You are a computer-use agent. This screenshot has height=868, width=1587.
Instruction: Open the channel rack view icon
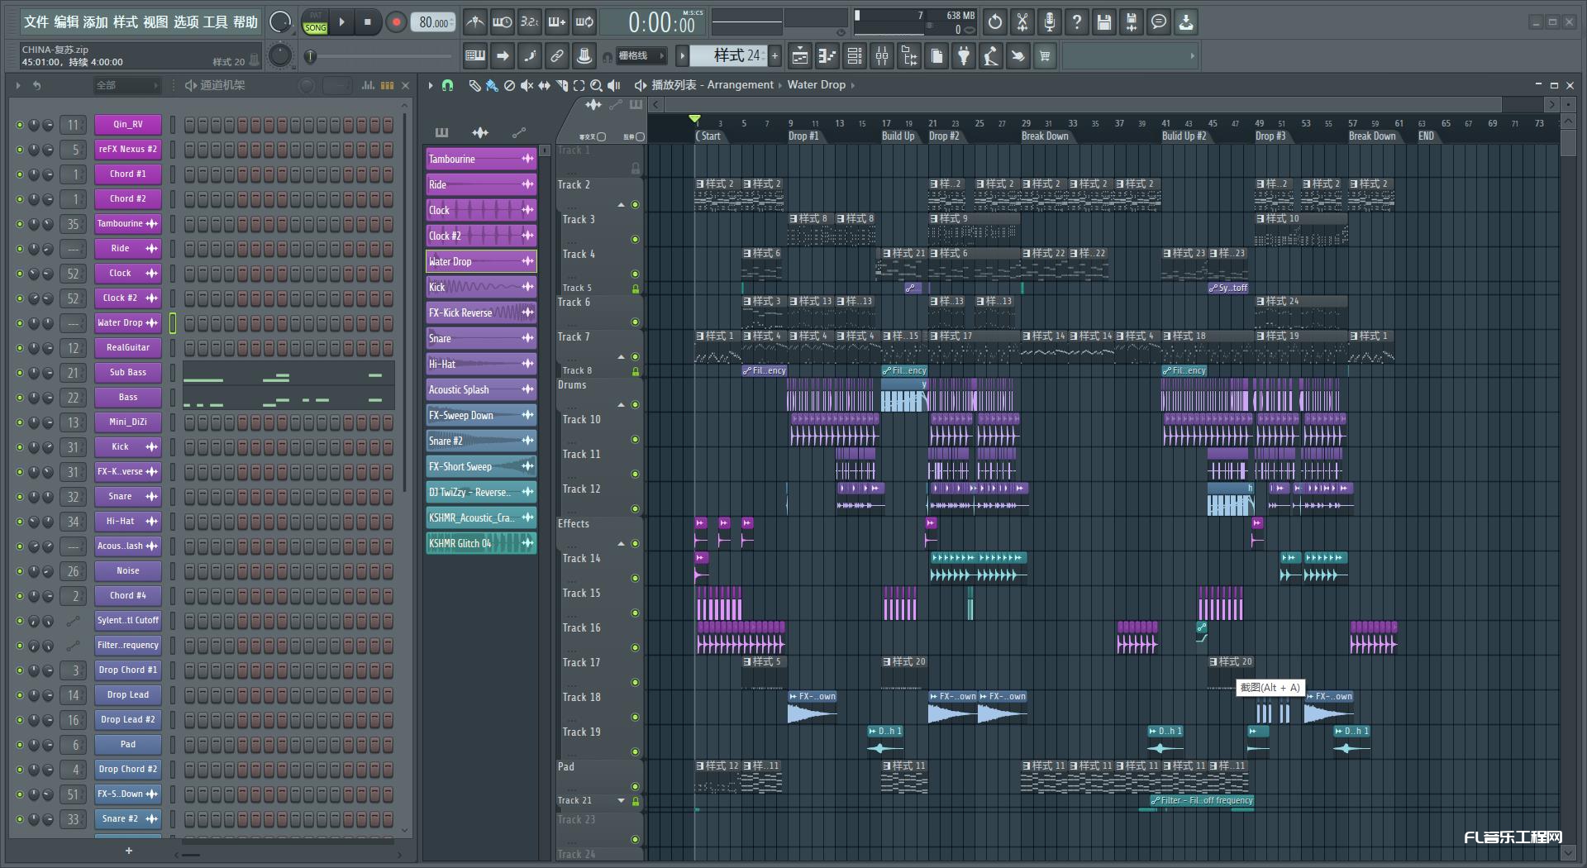855,56
